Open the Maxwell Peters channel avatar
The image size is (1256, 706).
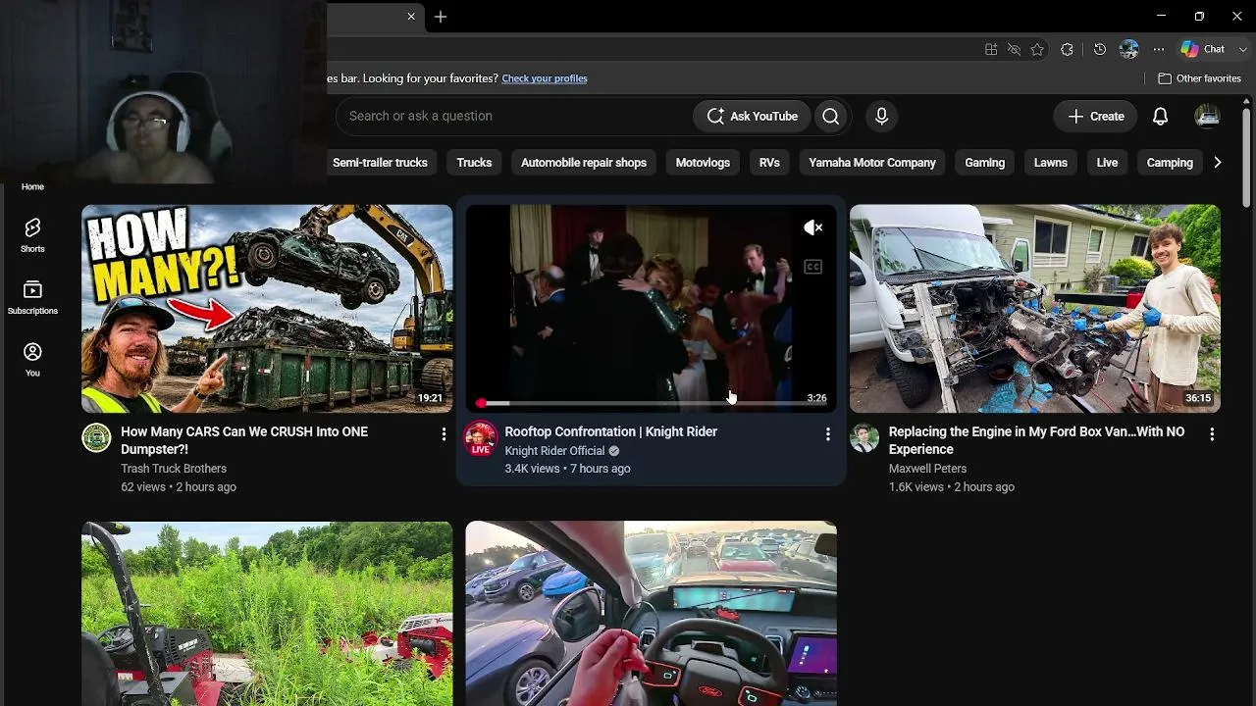point(863,437)
